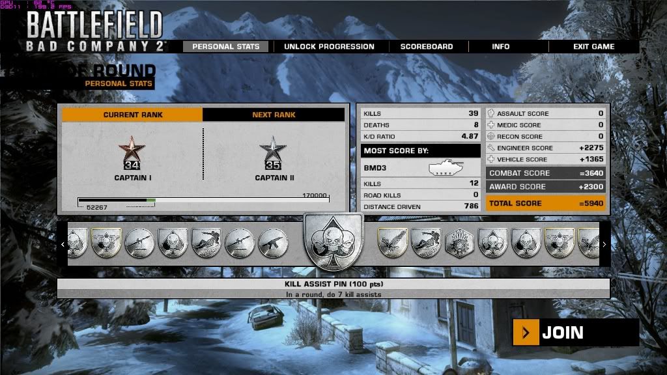Click the carousel right scroll arrow

[x=604, y=244]
